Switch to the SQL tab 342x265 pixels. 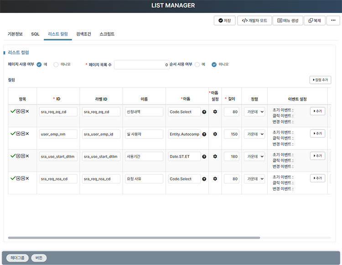(35, 34)
